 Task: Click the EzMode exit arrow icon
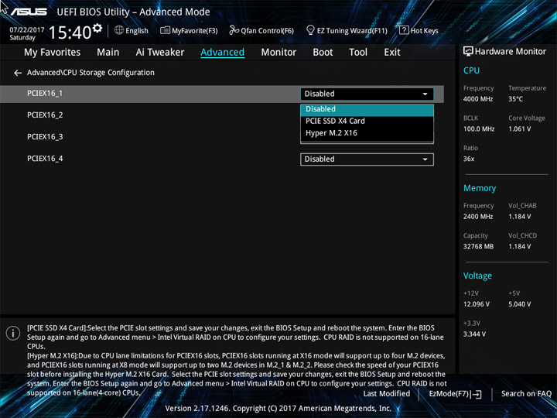click(477, 394)
